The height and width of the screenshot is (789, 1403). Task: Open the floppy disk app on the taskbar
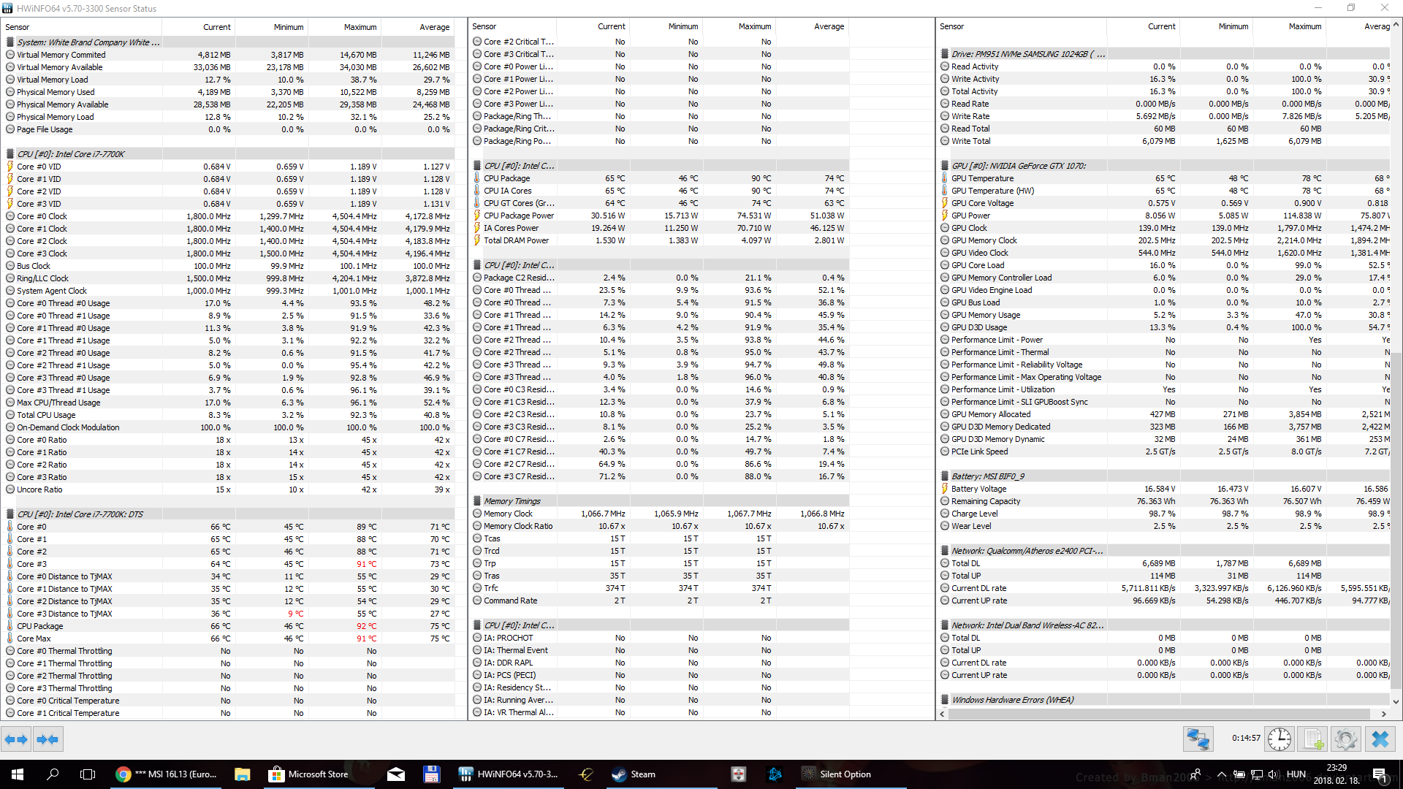coord(431,774)
